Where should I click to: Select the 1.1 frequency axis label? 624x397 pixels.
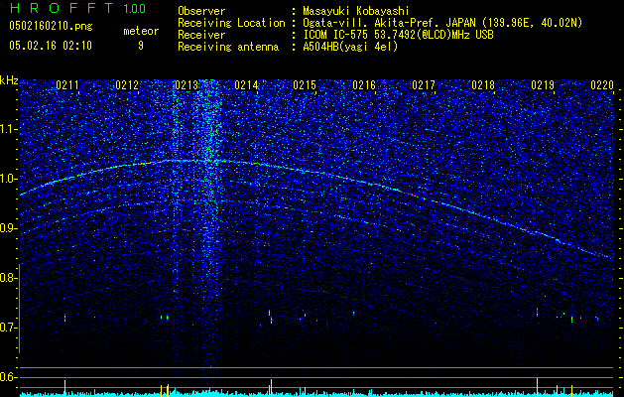click(x=9, y=129)
